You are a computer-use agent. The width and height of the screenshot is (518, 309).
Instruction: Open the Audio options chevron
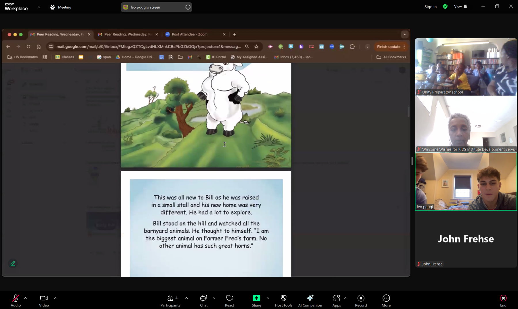click(26, 298)
